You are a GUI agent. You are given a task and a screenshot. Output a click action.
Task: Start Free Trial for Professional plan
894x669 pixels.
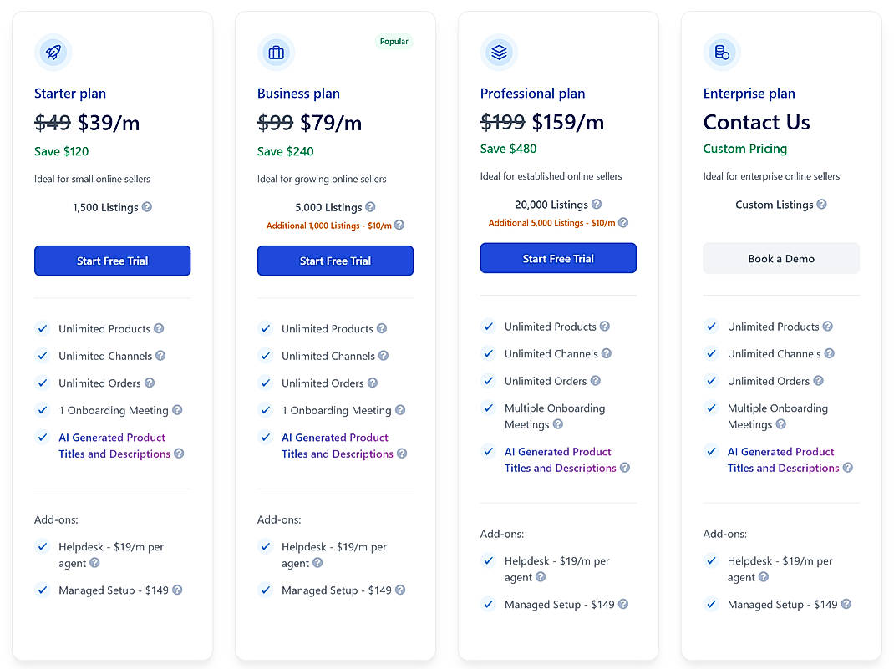[x=558, y=258]
